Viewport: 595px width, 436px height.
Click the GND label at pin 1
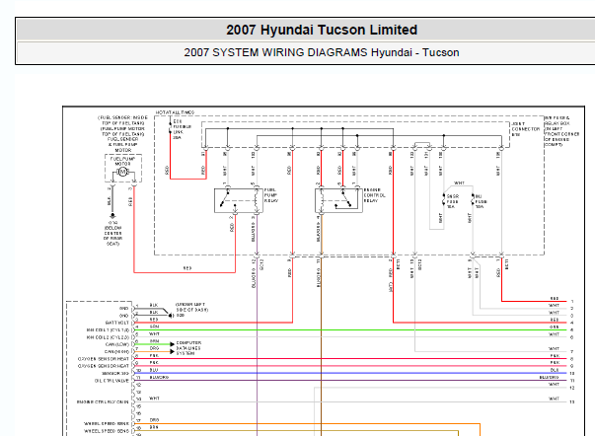pyautogui.click(x=124, y=309)
